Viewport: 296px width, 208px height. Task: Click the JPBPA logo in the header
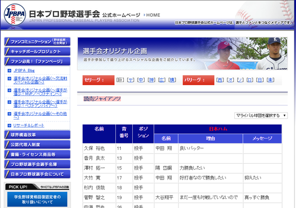pos(15,14)
